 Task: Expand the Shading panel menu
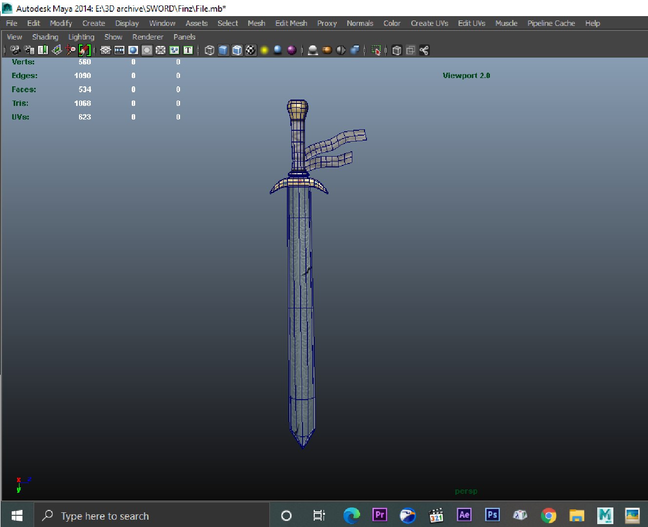(45, 37)
